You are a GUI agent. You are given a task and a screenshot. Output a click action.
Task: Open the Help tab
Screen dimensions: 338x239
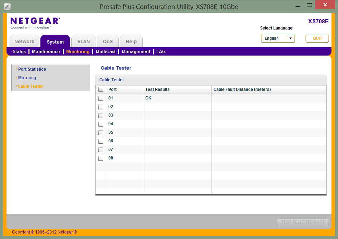pos(131,41)
